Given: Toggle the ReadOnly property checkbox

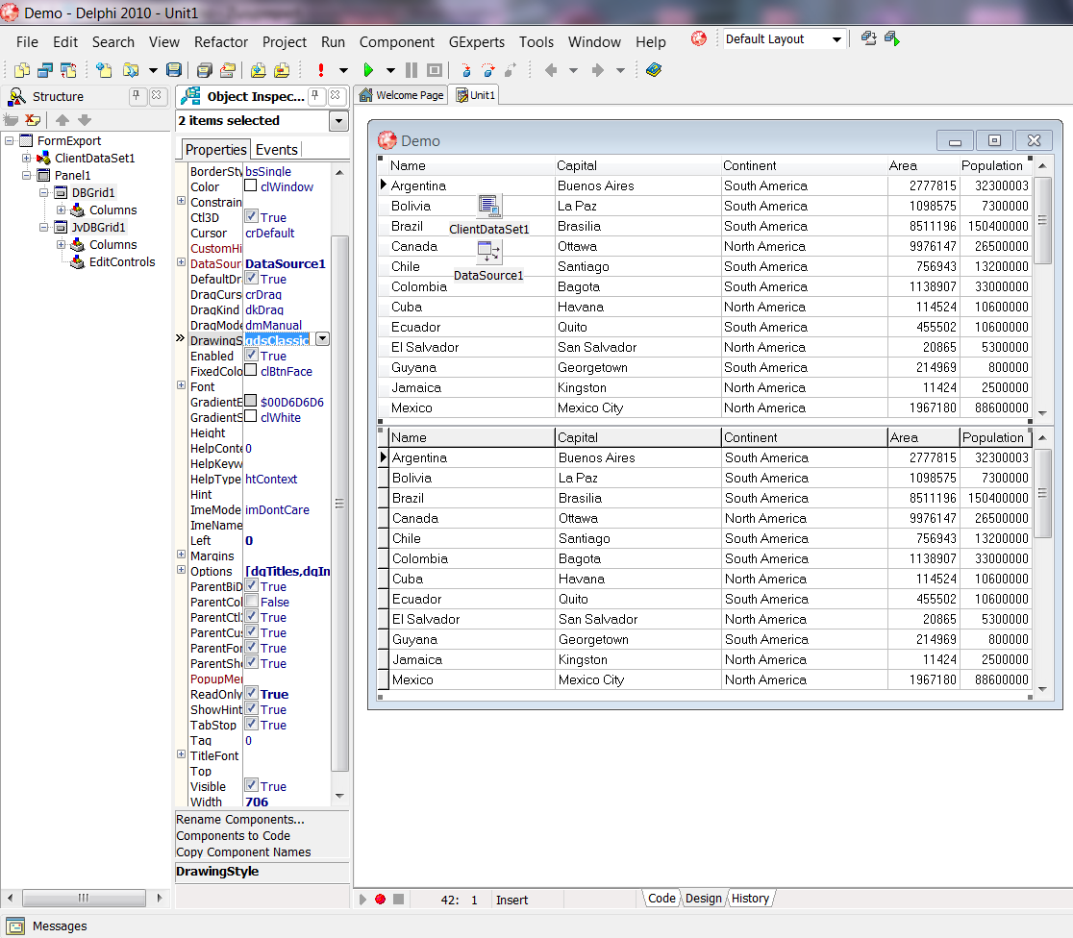Looking at the screenshot, I should pos(251,694).
